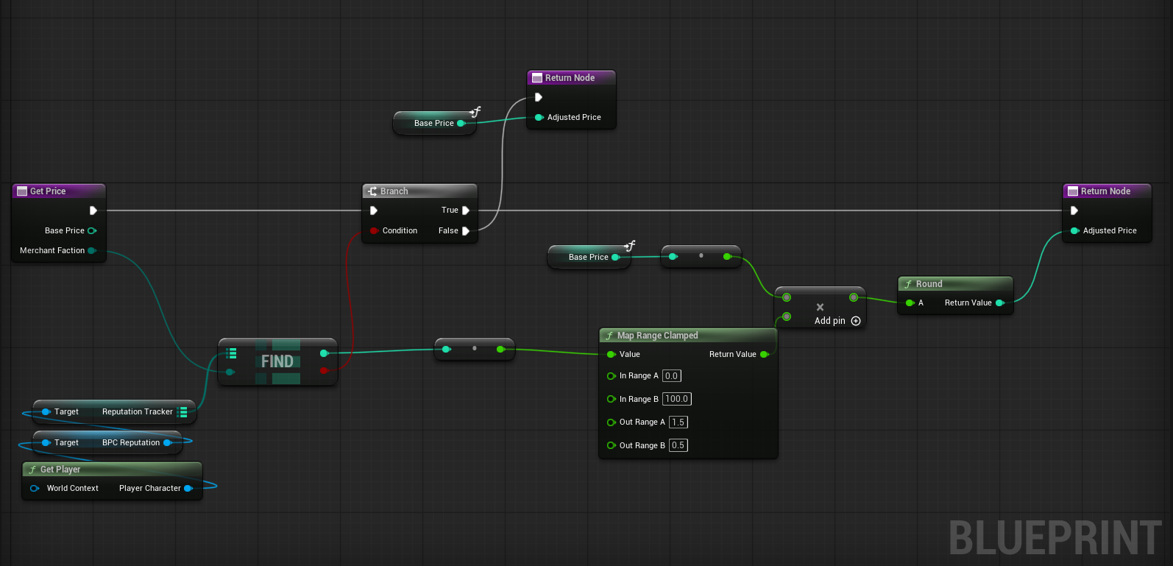
Task: Edit the Out Range B value field 0.5
Action: click(x=678, y=445)
